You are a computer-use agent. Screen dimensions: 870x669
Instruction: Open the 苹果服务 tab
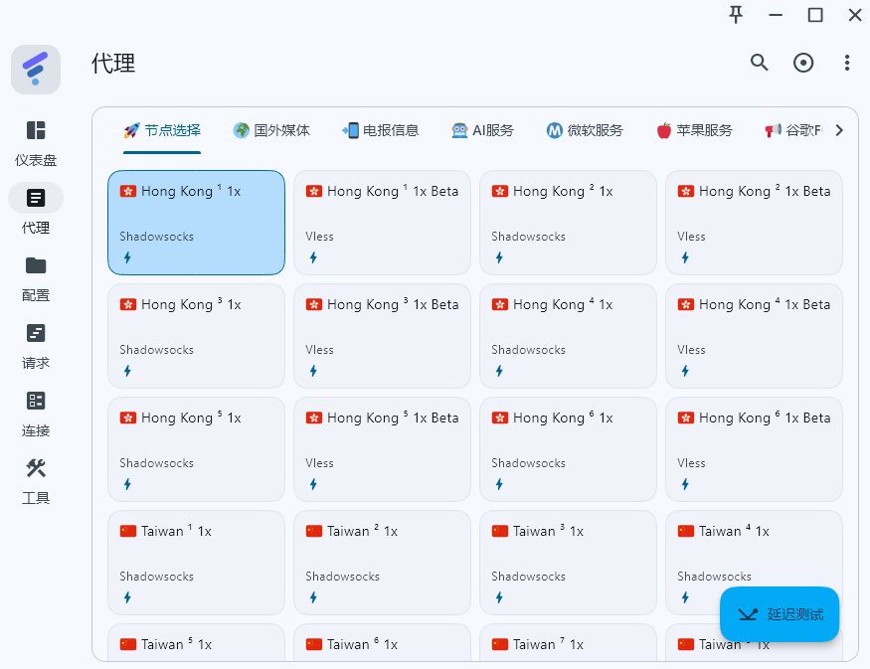click(x=694, y=130)
